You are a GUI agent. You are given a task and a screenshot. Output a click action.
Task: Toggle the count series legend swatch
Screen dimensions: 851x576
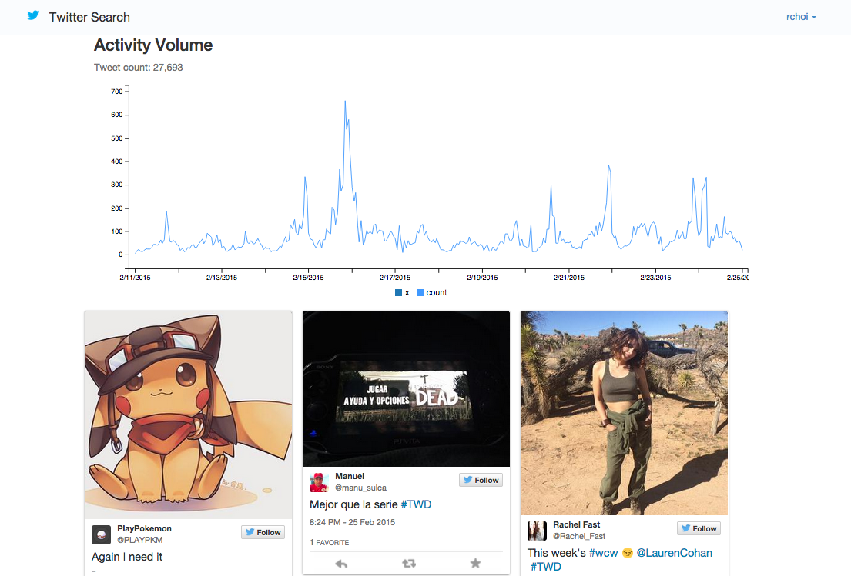click(x=420, y=292)
